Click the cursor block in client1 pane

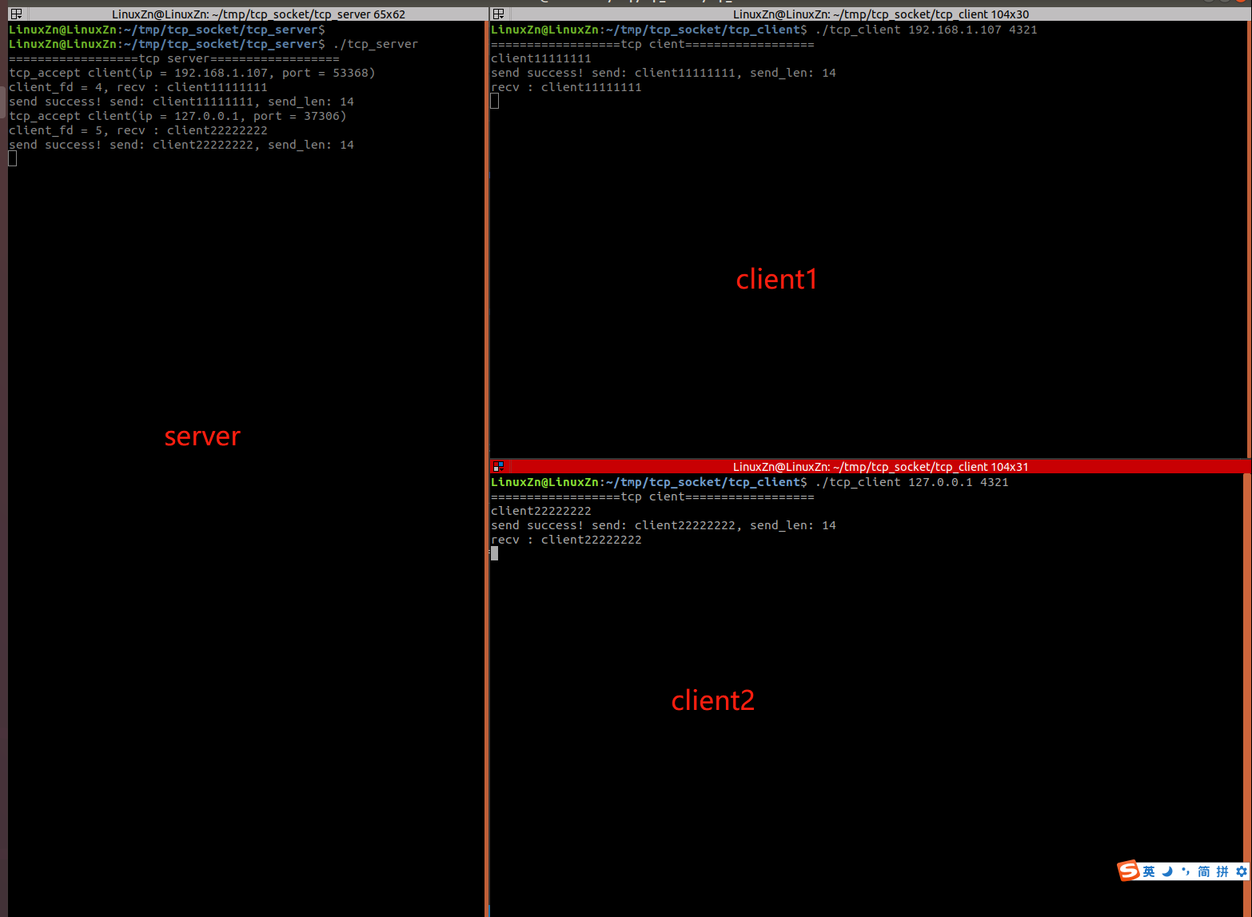tap(495, 101)
